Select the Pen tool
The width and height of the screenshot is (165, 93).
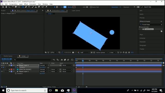coord(26,7)
